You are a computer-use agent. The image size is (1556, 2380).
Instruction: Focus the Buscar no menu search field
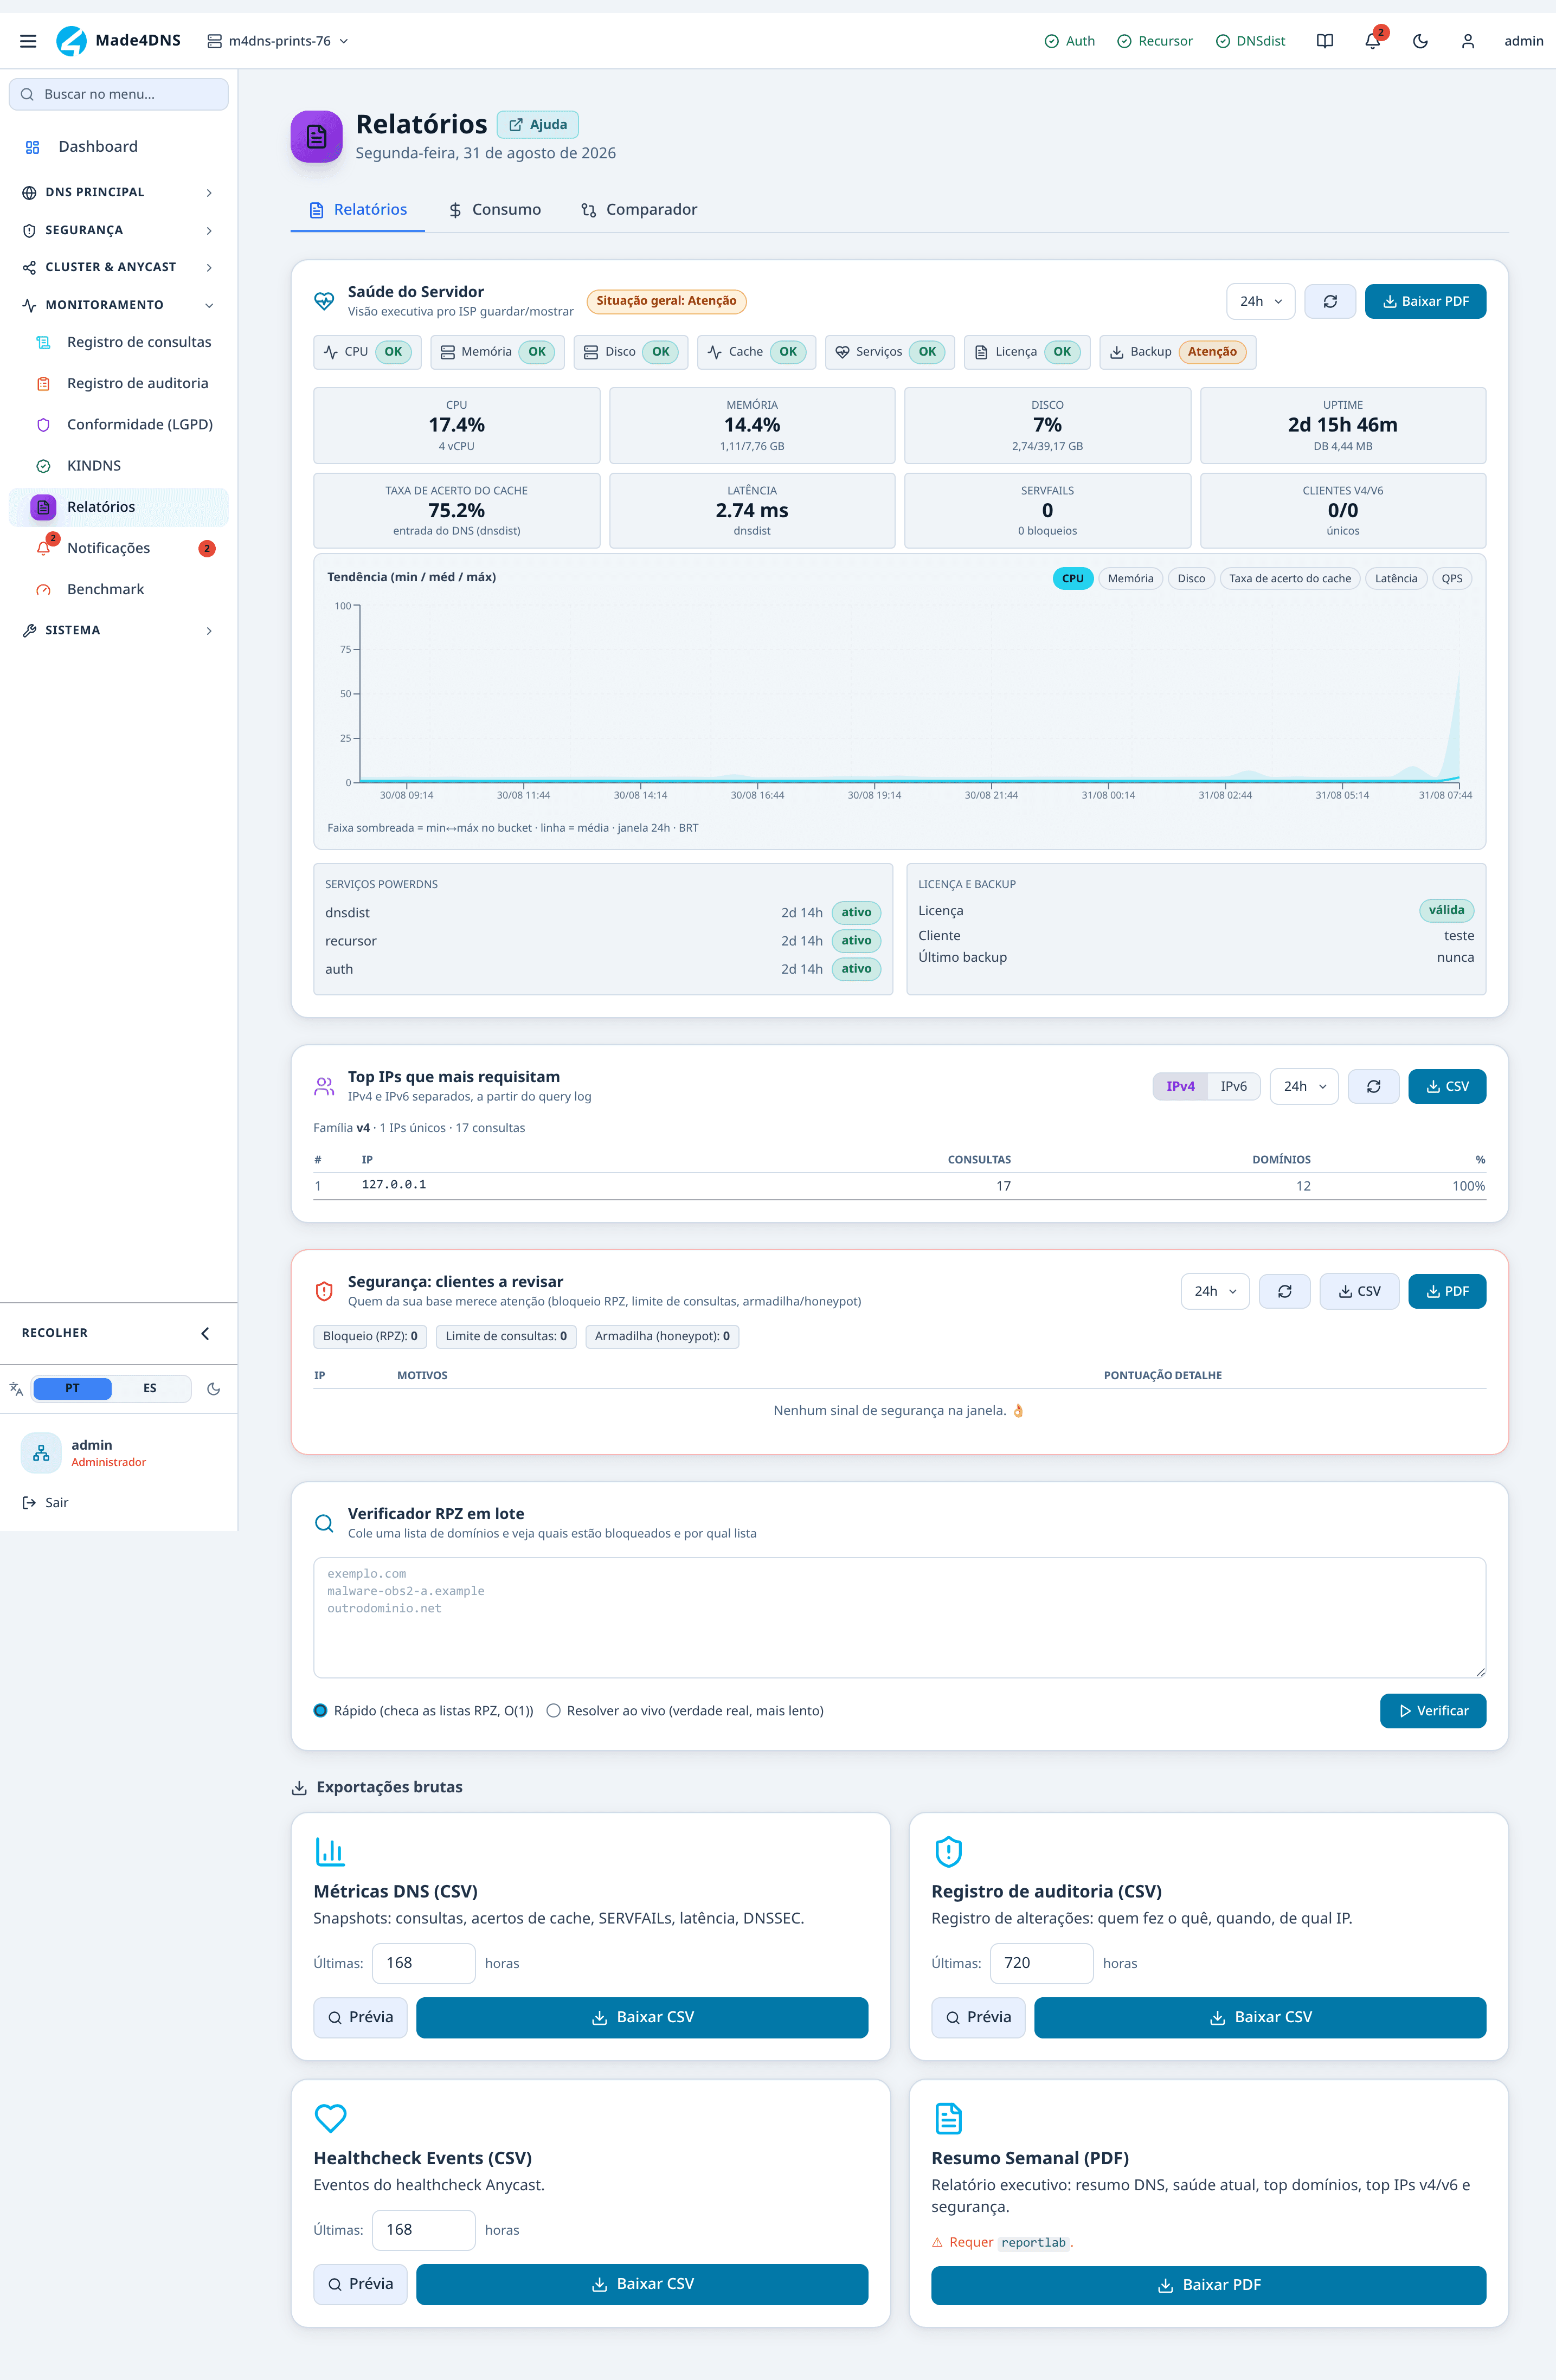119,94
